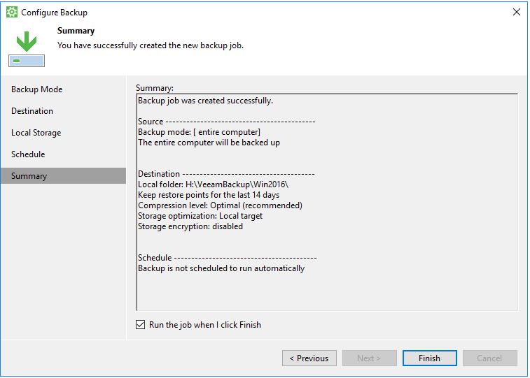Image resolution: width=530 pixels, height=378 pixels.
Task: Click 'Compression level: Optimal (recommended)' line
Action: pos(220,205)
